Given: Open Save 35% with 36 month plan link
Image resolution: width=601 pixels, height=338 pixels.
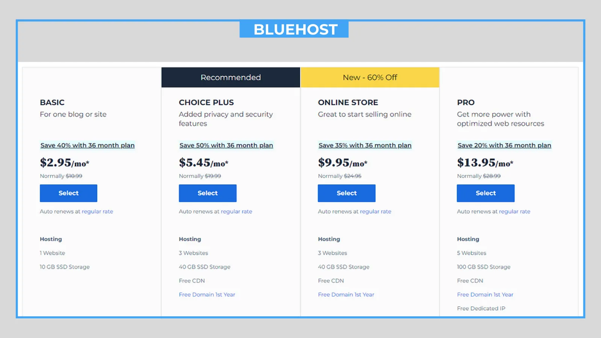Looking at the screenshot, I should pyautogui.click(x=365, y=145).
